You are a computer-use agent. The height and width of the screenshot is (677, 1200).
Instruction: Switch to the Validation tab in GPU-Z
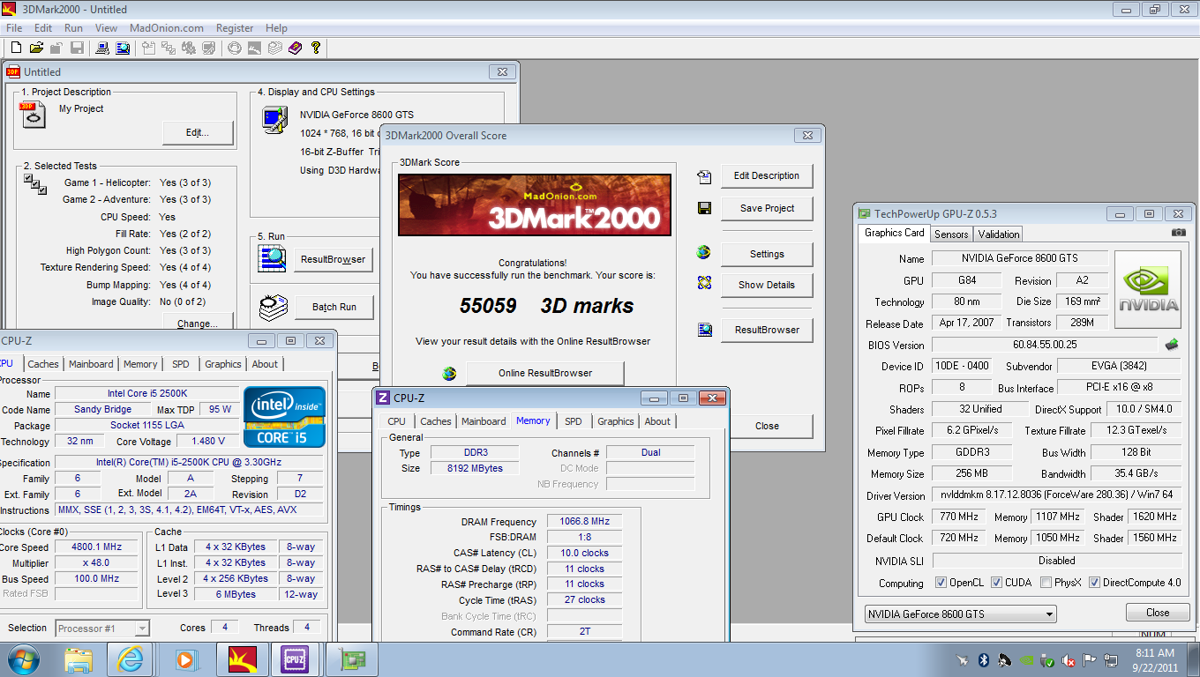pos(998,234)
